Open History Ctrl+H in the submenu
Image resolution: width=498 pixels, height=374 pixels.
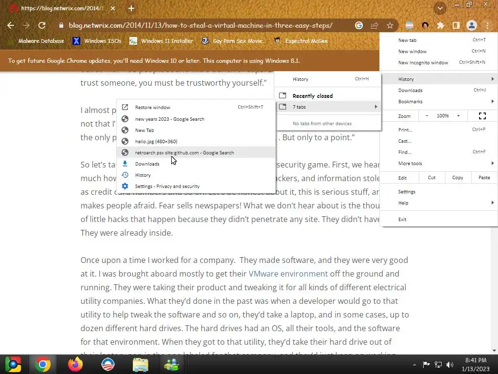pos(328,79)
